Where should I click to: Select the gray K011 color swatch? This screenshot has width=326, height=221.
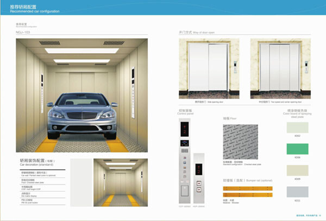coord(297,191)
